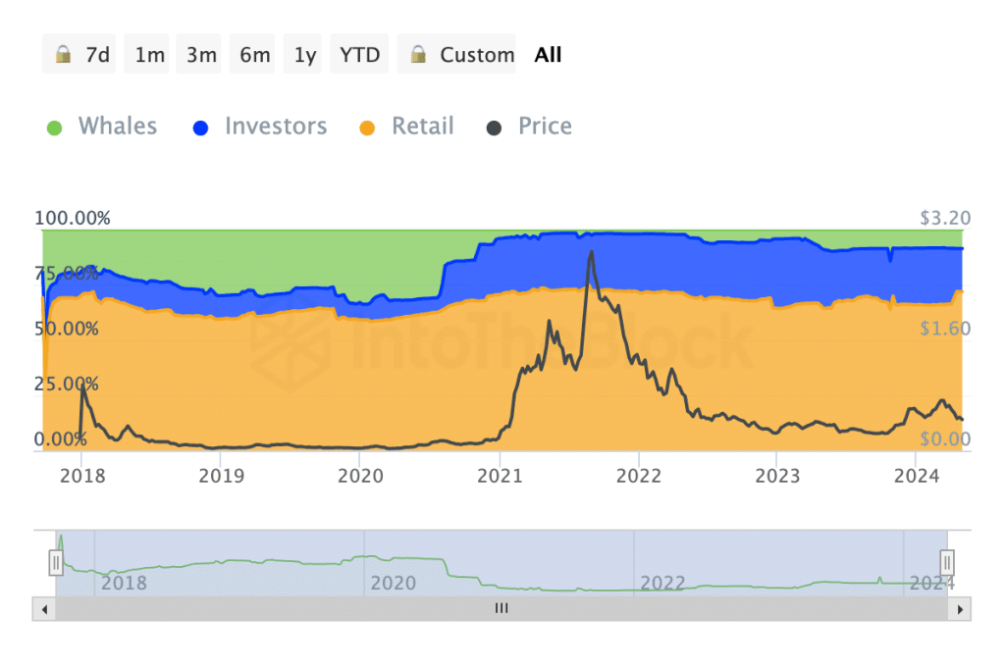
Task: Click the blue Investors legend dot
Action: pos(200,129)
